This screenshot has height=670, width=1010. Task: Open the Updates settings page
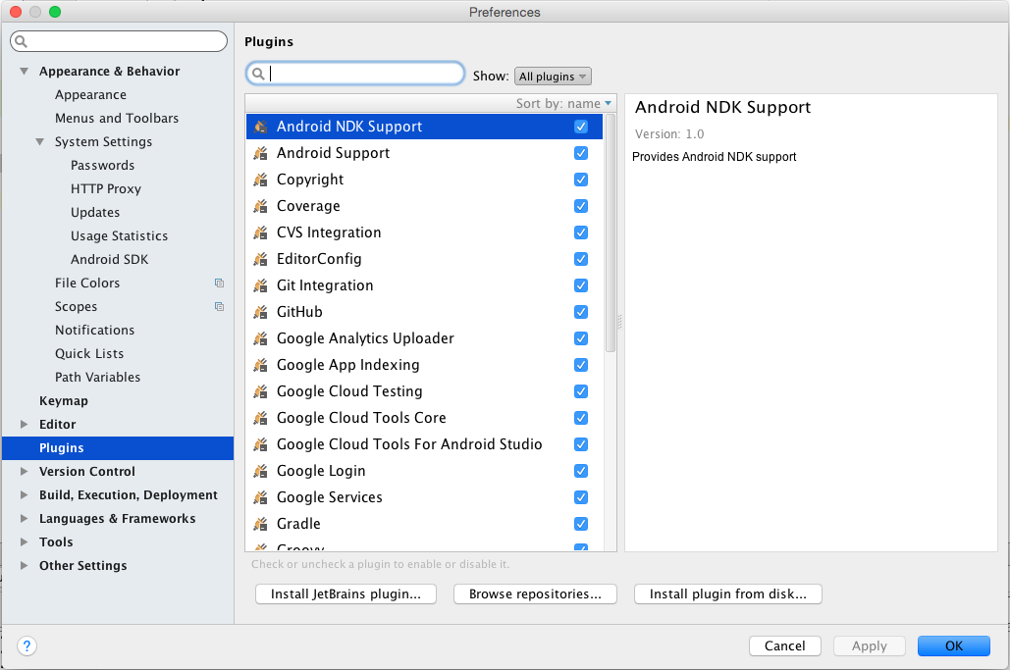point(95,213)
